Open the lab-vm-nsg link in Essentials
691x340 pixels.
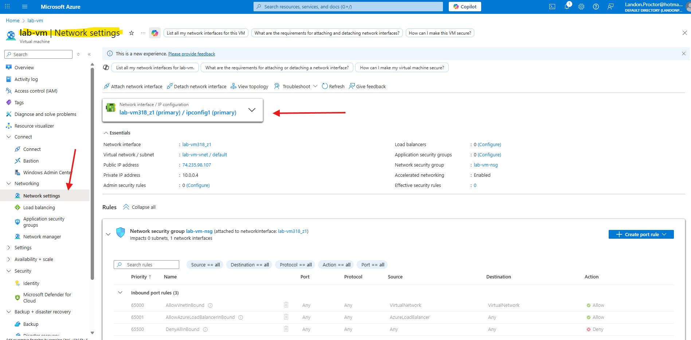[x=486, y=165]
